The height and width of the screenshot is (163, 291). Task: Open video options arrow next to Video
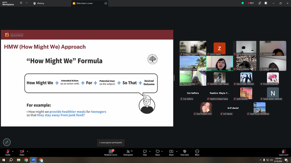pos(27,151)
